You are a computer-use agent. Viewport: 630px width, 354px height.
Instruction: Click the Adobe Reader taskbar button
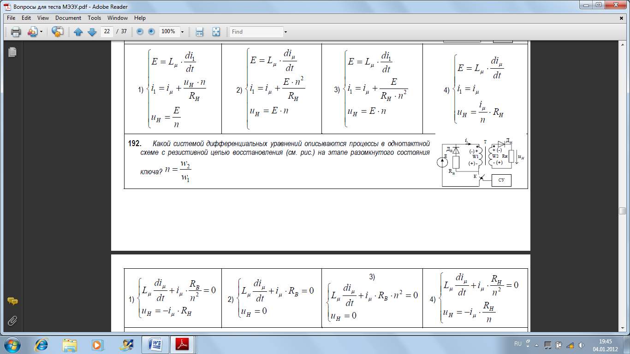coord(183,344)
